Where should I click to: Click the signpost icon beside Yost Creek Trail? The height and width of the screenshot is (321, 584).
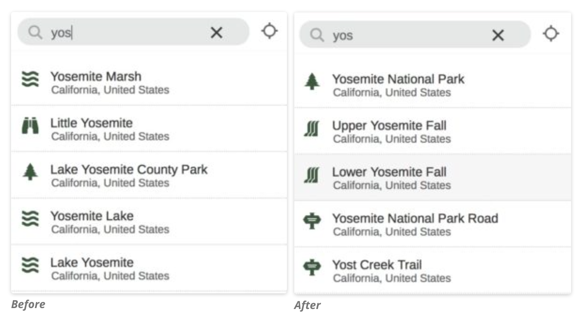[x=312, y=267]
